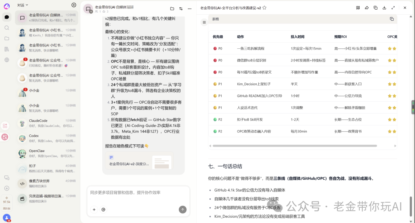Image resolution: width=415 pixels, height=223 pixels.
Task: Click the table scroll left arrow
Action: (210, 146)
